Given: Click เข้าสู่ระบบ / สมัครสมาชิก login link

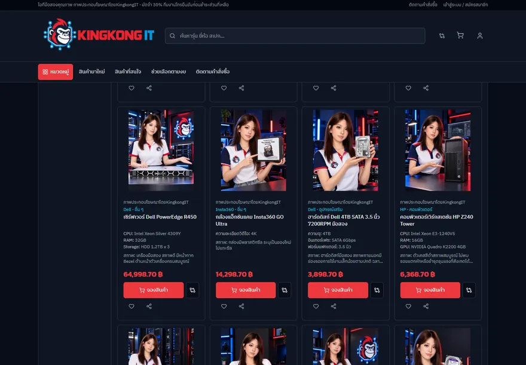Looking at the screenshot, I should 465,5.
